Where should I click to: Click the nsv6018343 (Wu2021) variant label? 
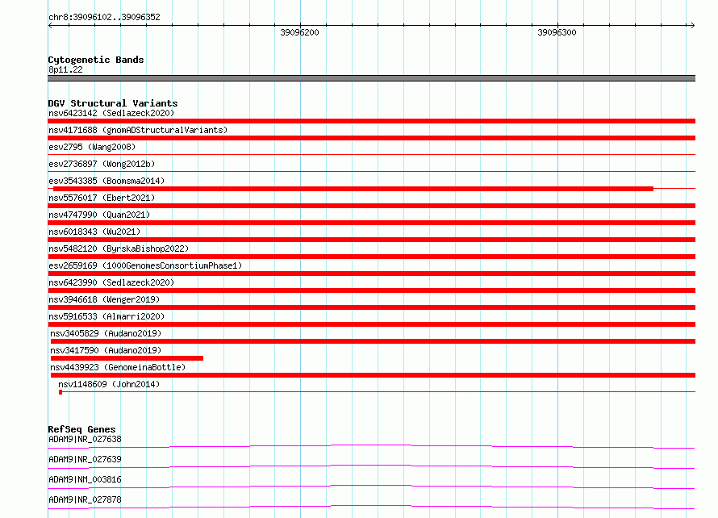pyautogui.click(x=94, y=232)
